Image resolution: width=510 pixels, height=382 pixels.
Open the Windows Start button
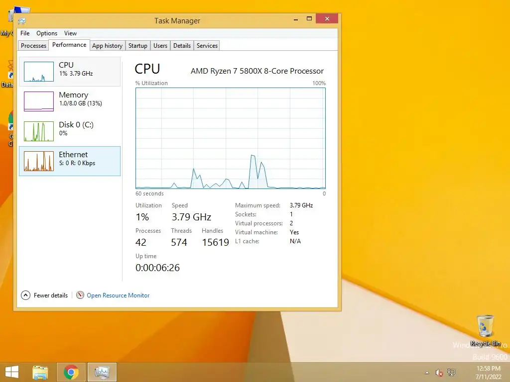12,372
